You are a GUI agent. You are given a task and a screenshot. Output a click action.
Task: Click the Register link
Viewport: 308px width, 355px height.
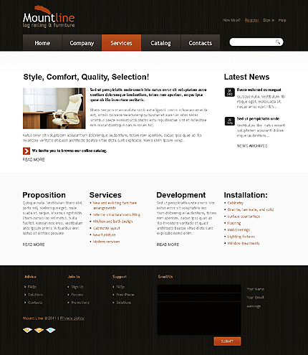coord(251,20)
